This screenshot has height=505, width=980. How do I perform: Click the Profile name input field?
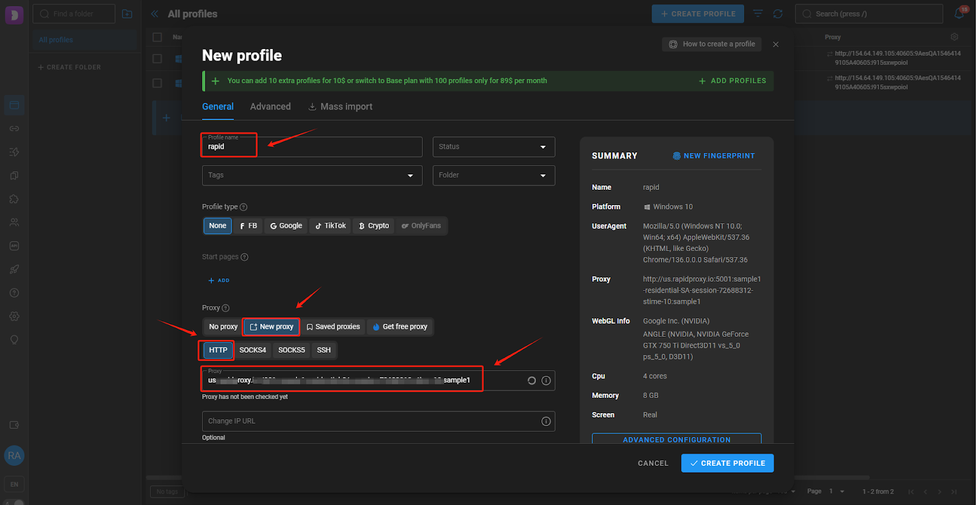(312, 147)
